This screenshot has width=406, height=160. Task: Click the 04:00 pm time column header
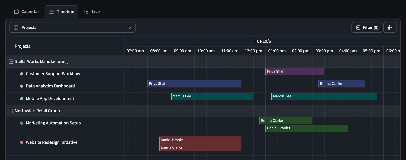[348, 51]
